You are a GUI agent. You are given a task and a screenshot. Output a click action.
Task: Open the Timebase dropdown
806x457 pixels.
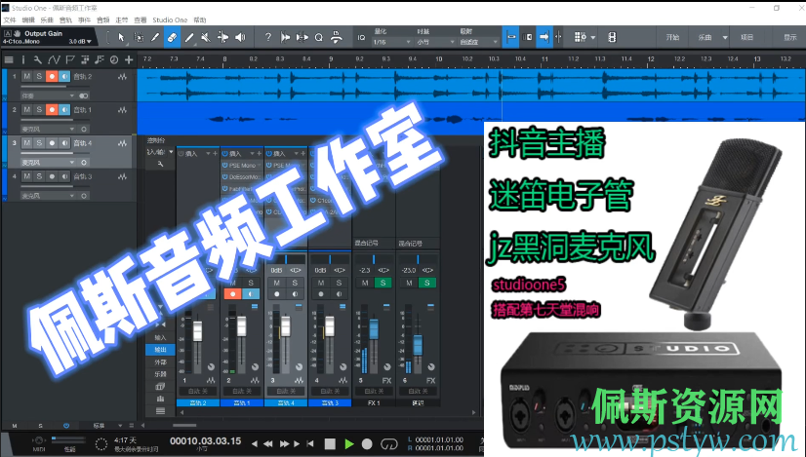[436, 42]
